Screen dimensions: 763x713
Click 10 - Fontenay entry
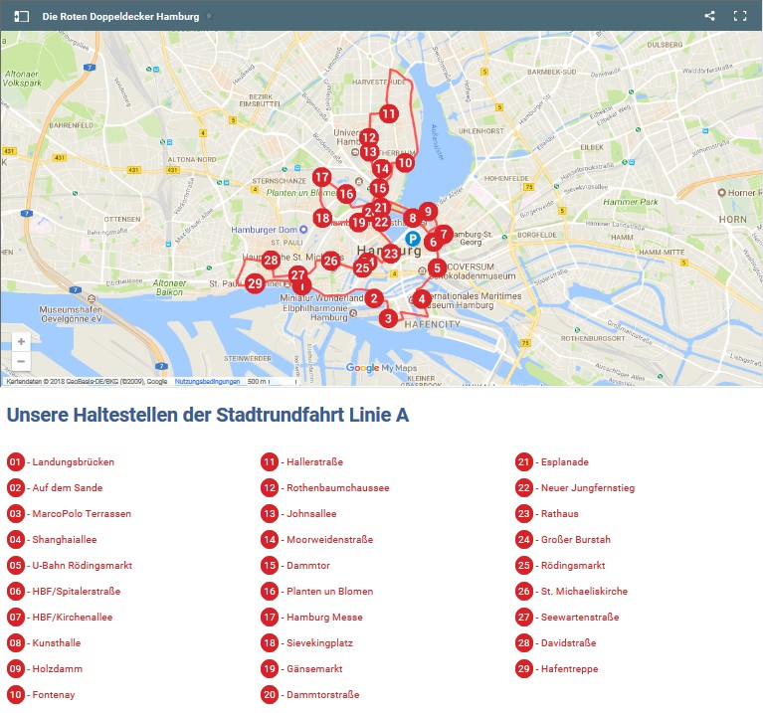41,694
